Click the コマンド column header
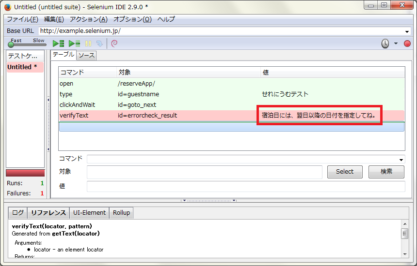Screen dimensions: 417x266 [x=87, y=73]
